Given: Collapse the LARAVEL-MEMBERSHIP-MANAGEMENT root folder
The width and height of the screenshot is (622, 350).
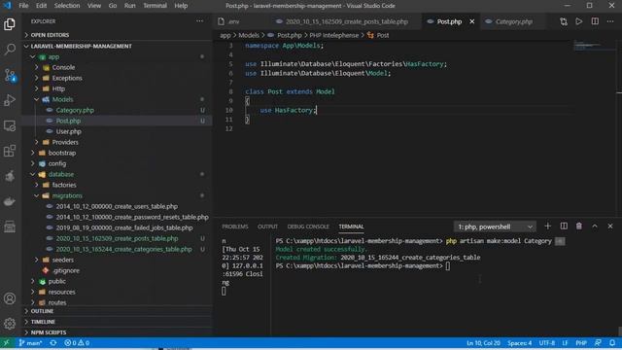Looking at the screenshot, I should pyautogui.click(x=81, y=46).
